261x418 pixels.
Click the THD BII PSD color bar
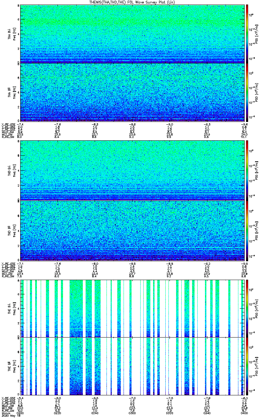coord(247,230)
